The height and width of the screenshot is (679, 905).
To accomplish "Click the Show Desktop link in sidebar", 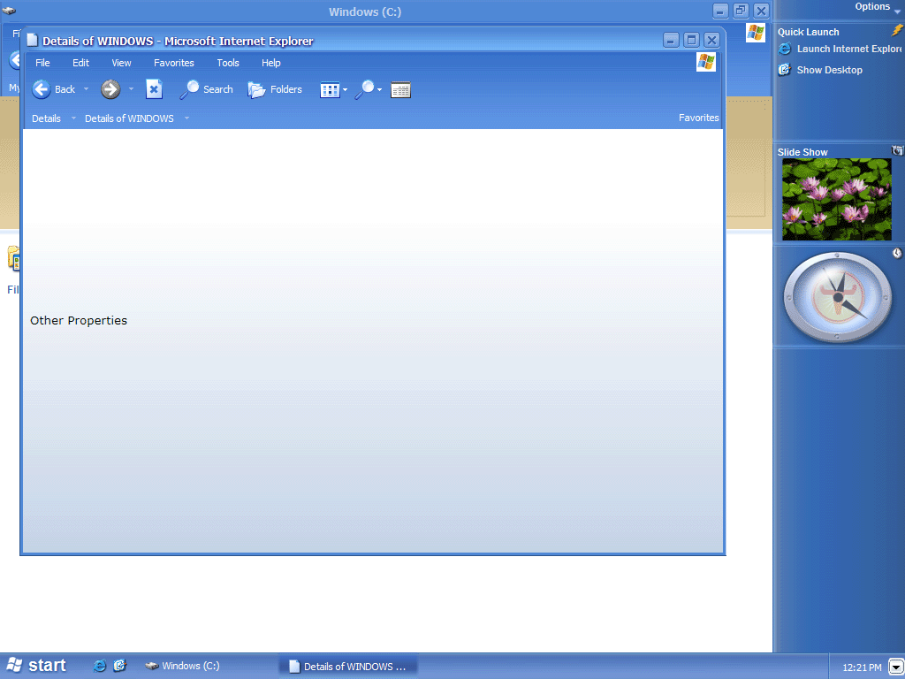I will (829, 70).
